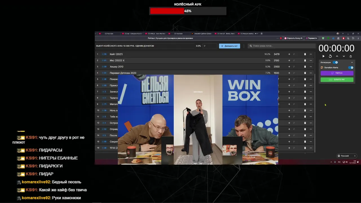This screenshot has width=361, height=203.
Task: Switch to the Нельзя смеяться tab
Action: (x=248, y=34)
